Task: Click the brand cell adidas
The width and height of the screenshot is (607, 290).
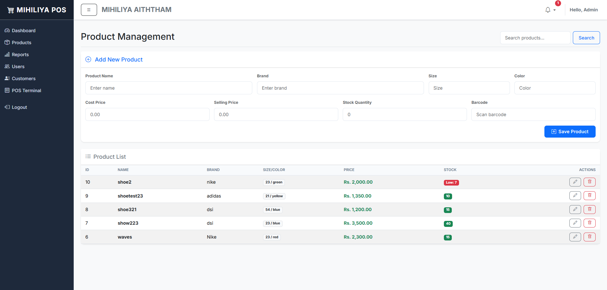Action: pyautogui.click(x=214, y=196)
